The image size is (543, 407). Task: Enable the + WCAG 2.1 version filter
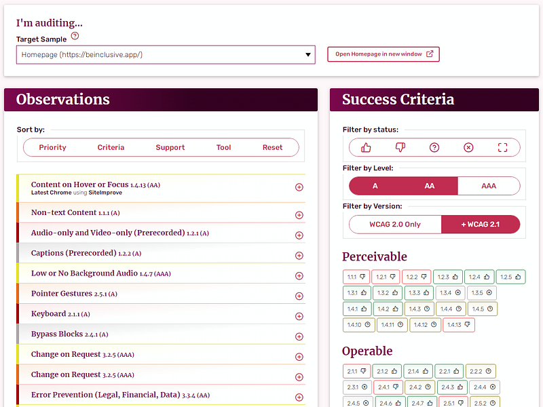pyautogui.click(x=481, y=225)
